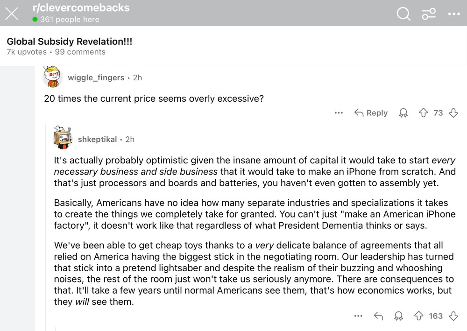Screen dimensions: 467x331
Task: Give award to shkeptikal comment
Action: pos(398,316)
